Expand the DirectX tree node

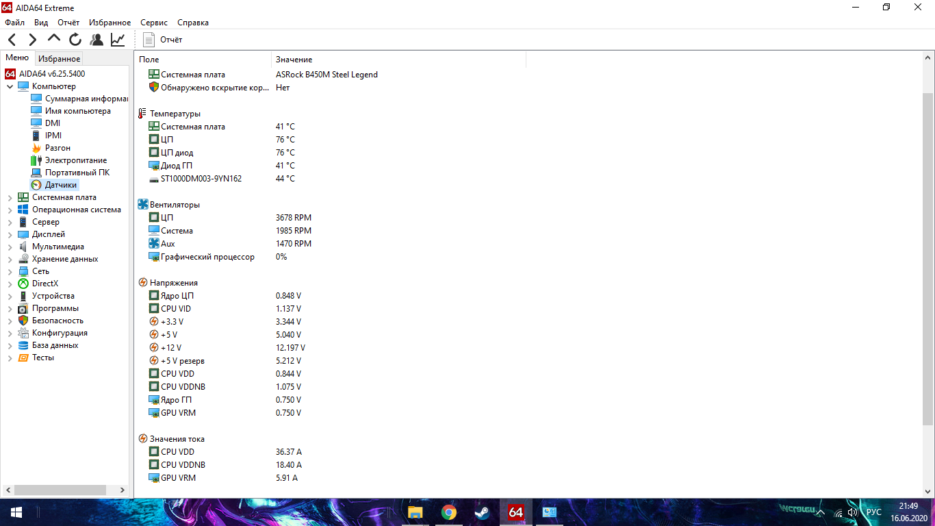click(x=10, y=284)
